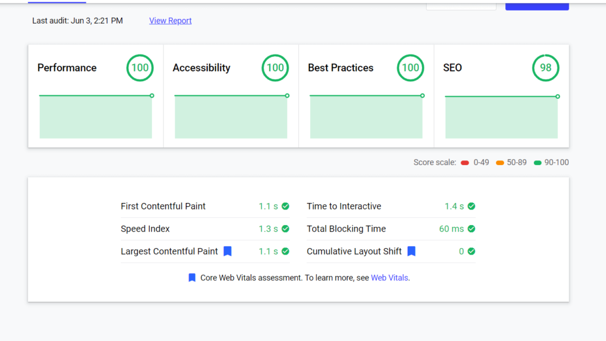Click the Cumulative Layout Shift bookmark icon
Screen dimensions: 606x341
[411, 251]
